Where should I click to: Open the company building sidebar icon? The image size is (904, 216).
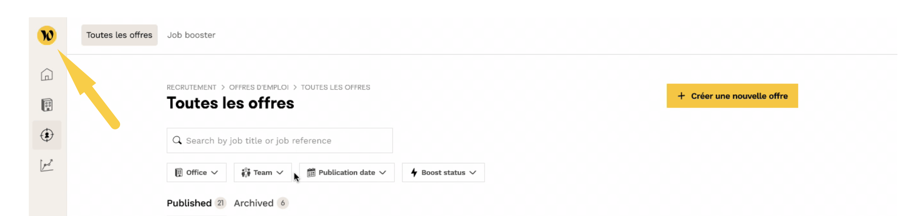pyautogui.click(x=47, y=105)
